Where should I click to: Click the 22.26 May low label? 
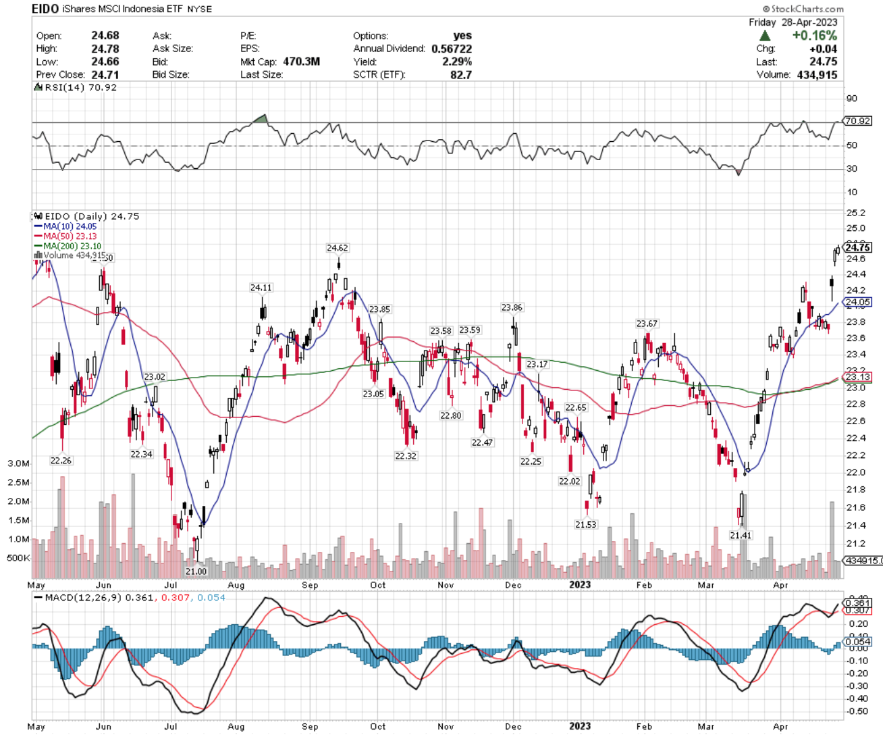pyautogui.click(x=61, y=461)
